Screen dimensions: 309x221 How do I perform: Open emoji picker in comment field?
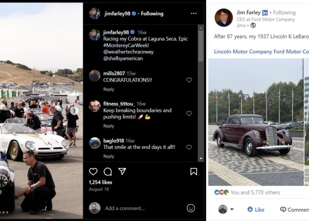click(191, 208)
